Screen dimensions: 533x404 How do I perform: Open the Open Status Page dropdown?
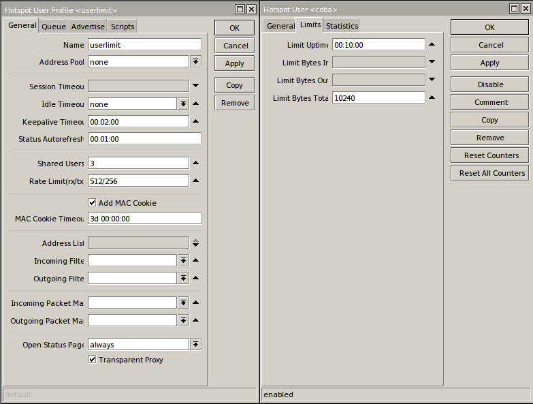click(196, 344)
